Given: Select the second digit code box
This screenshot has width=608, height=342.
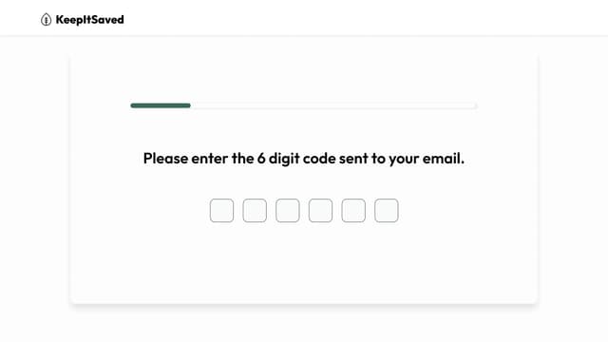Looking at the screenshot, I should (x=255, y=211).
